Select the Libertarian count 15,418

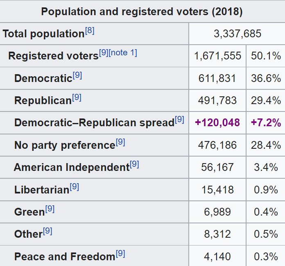point(217,189)
